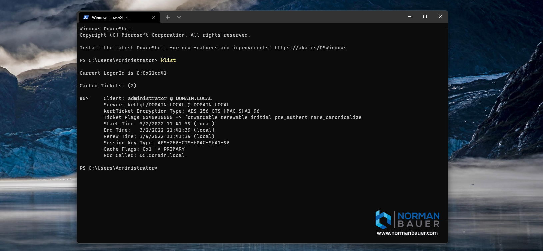
Task: Expand the new tab profile dropdown
Action: click(x=179, y=17)
